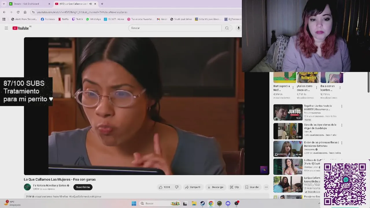This screenshot has height=208, width=370.
Task: Open Tus marcas favoritas bookmark
Action: [140, 19]
